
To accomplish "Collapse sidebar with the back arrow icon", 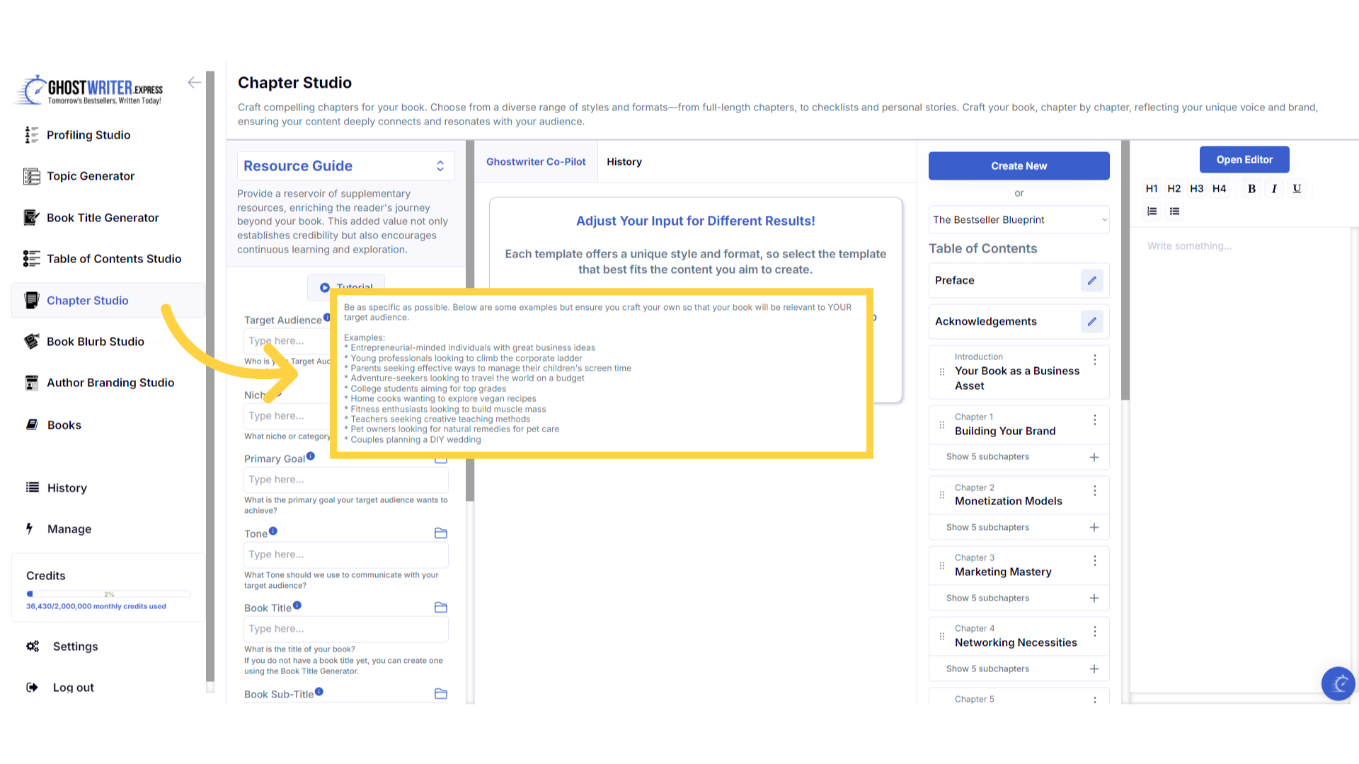I will 194,83.
